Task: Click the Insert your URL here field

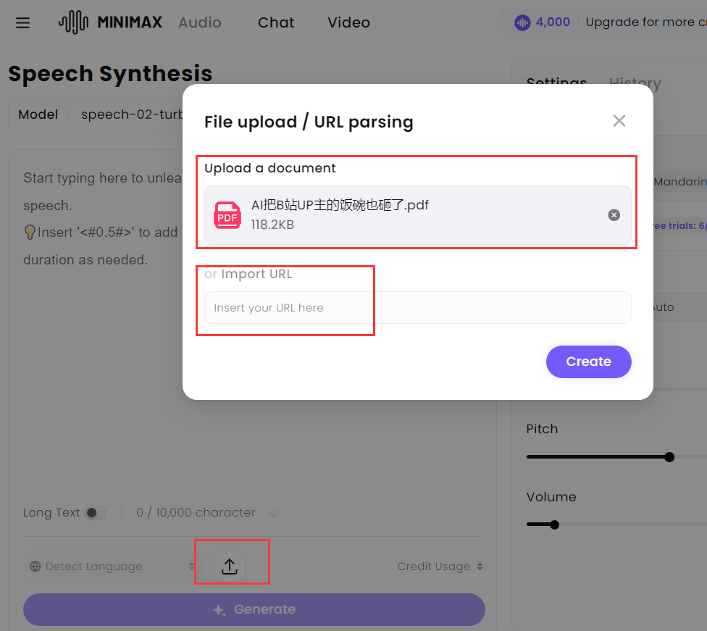Action: (x=417, y=308)
